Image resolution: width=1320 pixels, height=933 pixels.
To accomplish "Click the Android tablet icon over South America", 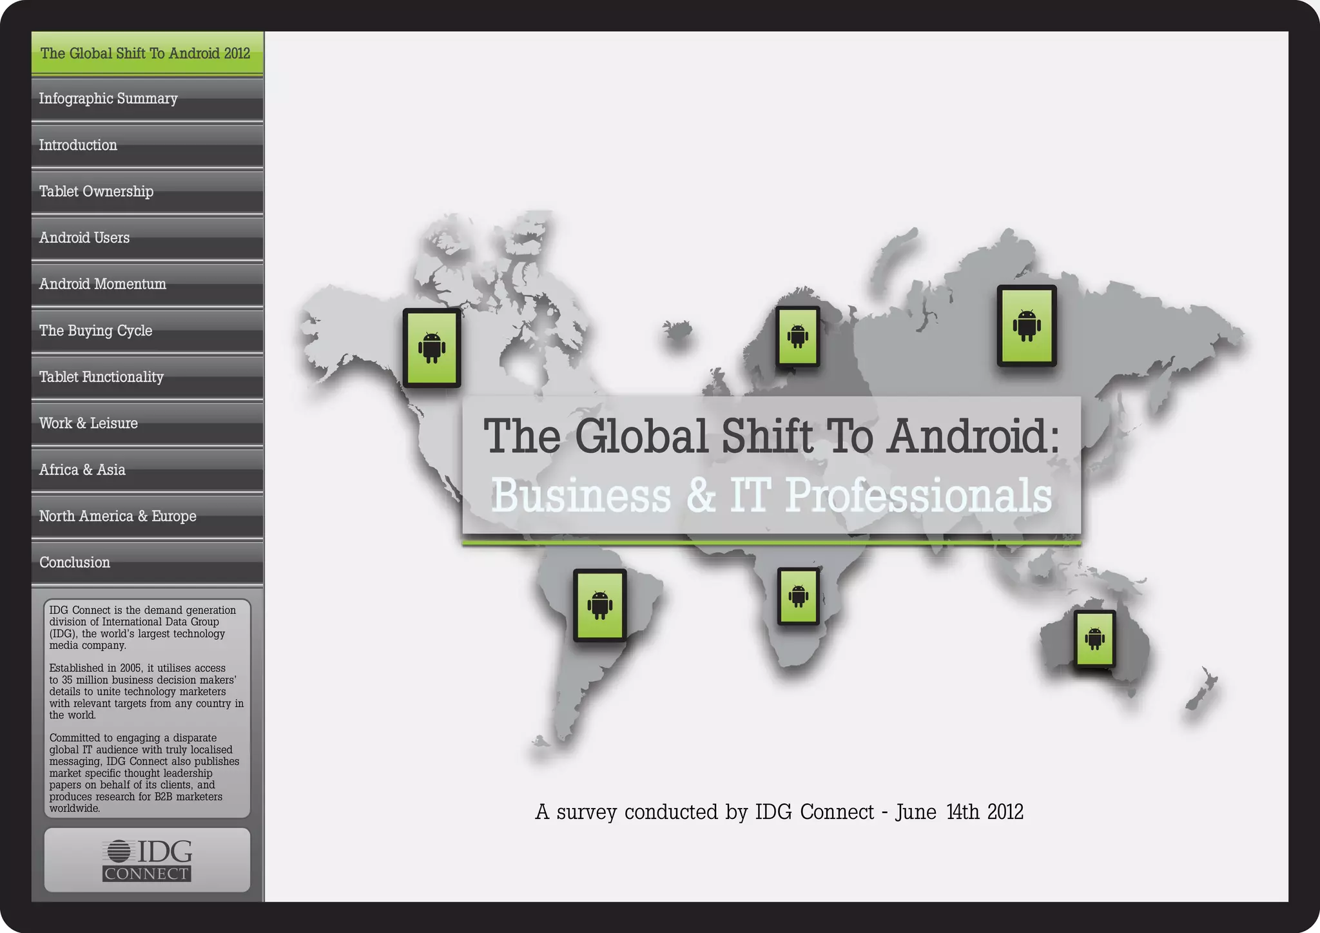I will tap(599, 605).
